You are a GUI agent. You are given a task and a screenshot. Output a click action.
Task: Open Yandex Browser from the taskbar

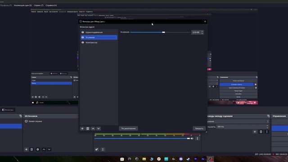[159, 159]
